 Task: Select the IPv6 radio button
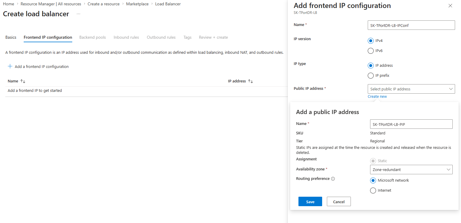[371, 51]
